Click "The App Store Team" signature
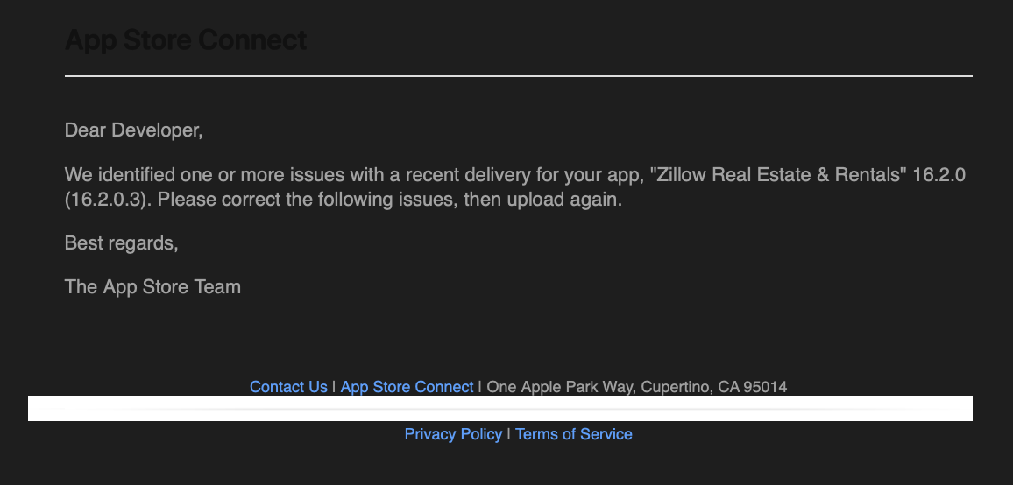 tap(152, 286)
